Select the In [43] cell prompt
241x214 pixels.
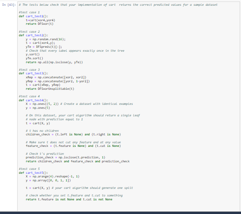click(x=9, y=5)
